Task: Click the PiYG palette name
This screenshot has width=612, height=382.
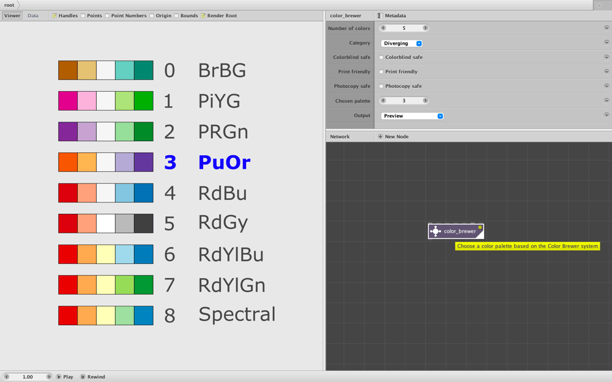Action: pyautogui.click(x=219, y=101)
